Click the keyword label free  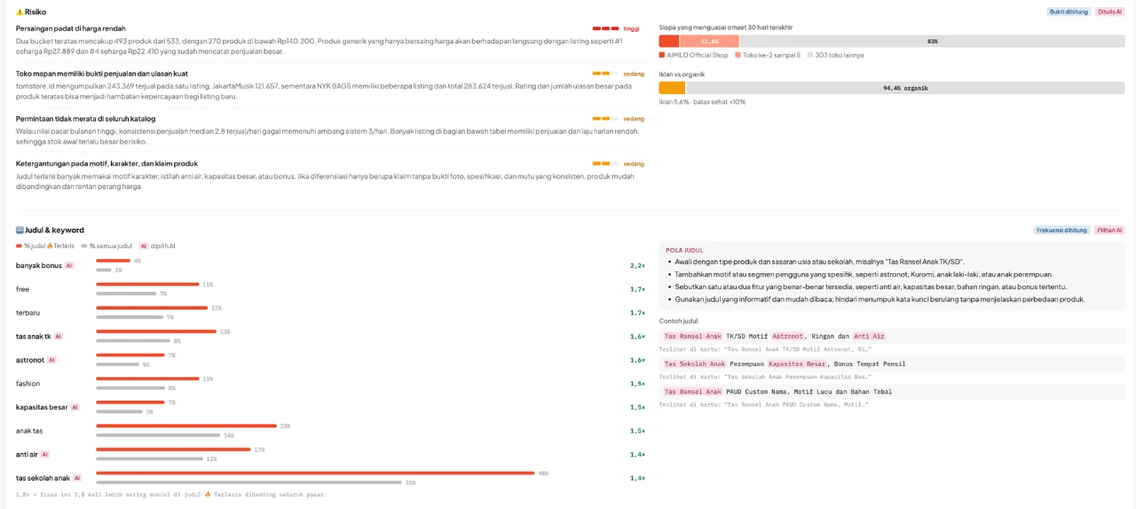[x=22, y=289]
